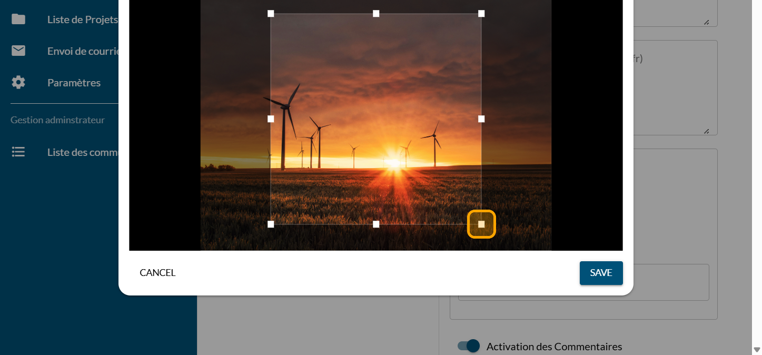Click the highlighted bottom-right crop handle

(x=481, y=224)
